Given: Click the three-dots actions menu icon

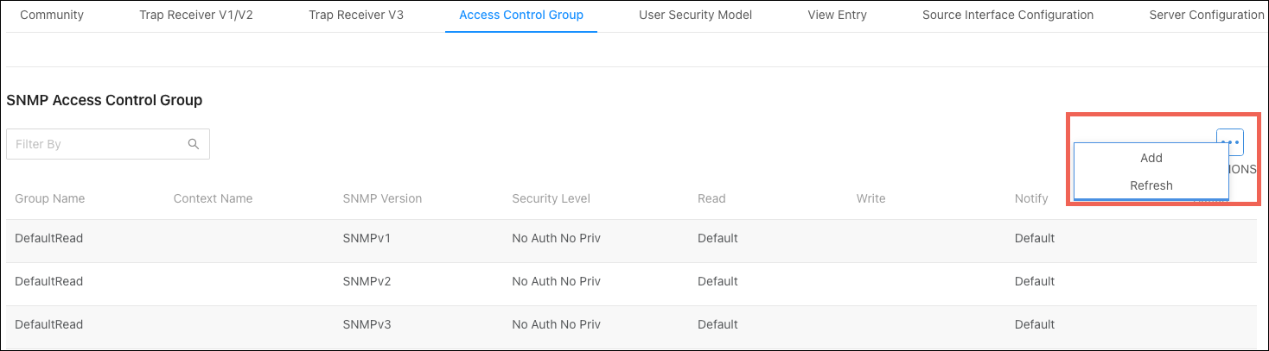Looking at the screenshot, I should pyautogui.click(x=1230, y=141).
